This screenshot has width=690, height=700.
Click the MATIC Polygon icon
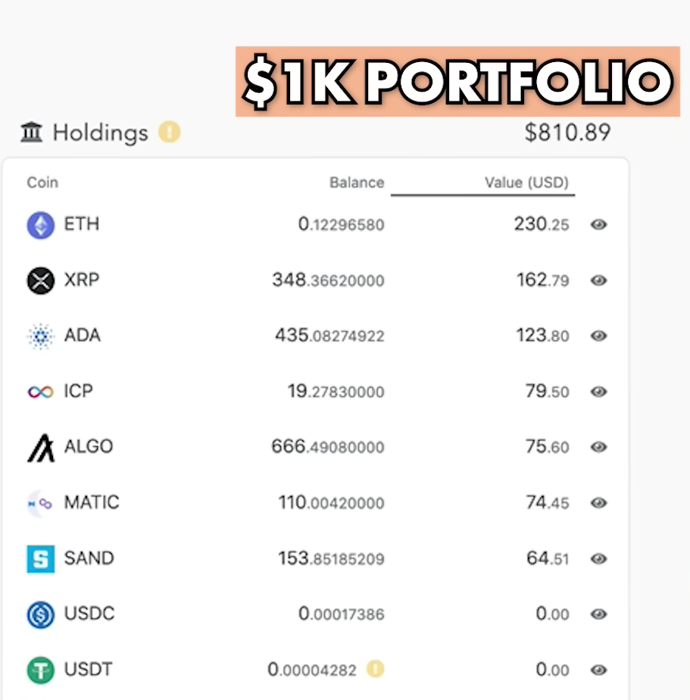[41, 504]
